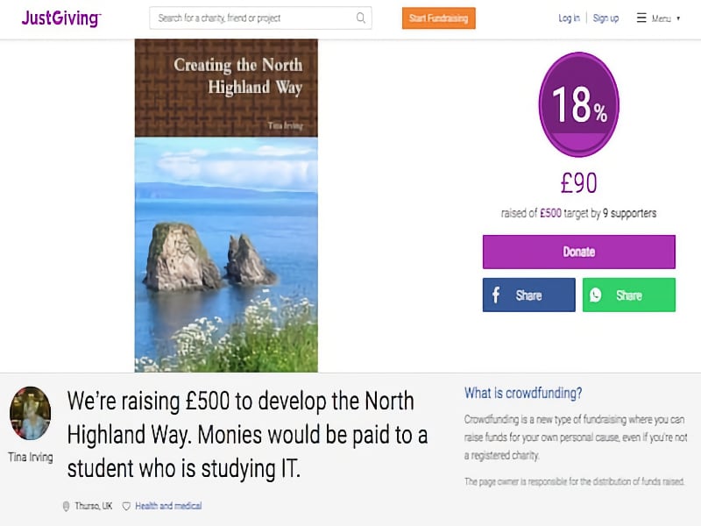Open the hamburger Menu icon
Image resolution: width=701 pixels, height=526 pixels.
pyautogui.click(x=642, y=18)
